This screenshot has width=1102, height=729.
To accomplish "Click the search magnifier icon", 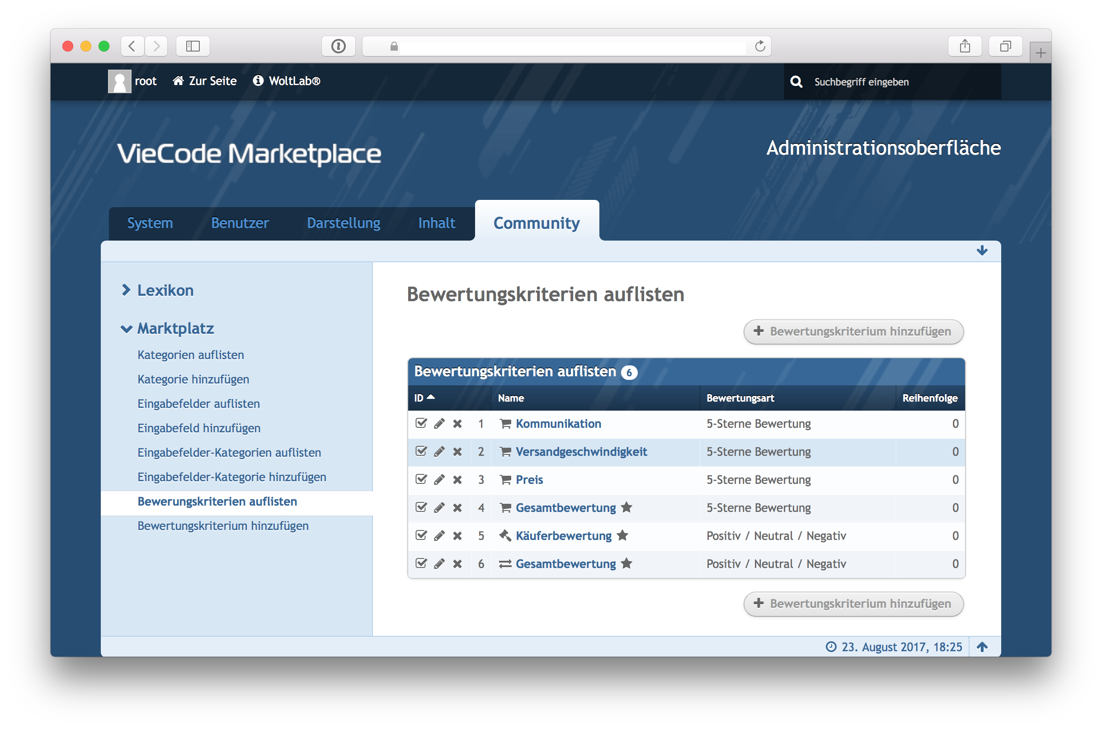I will click(796, 82).
